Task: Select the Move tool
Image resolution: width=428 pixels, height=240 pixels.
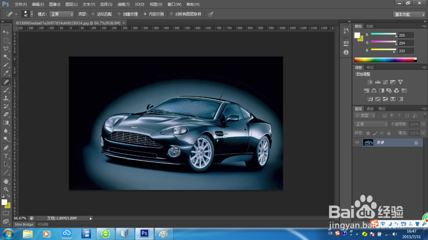Action: pyautogui.click(x=6, y=32)
